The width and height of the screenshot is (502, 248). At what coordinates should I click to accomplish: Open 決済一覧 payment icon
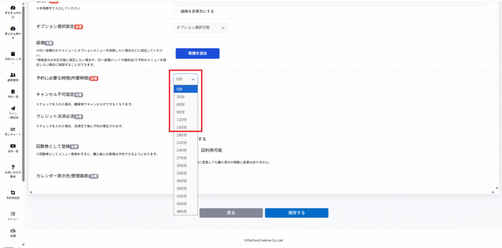pos(13,146)
